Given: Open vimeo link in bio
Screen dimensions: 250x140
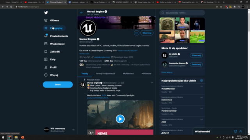Looking at the screenshot, I should [127, 51].
